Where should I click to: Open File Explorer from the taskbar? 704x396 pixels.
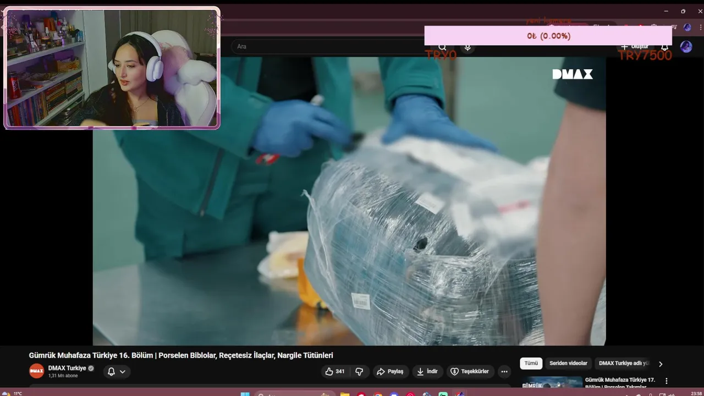(344, 394)
